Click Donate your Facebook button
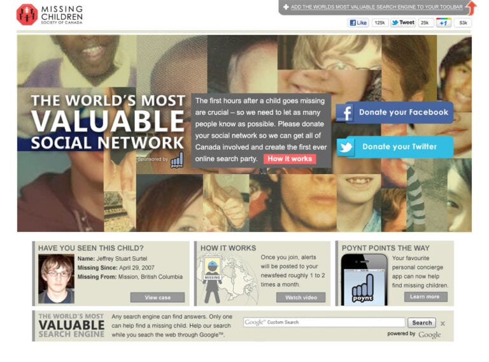This screenshot has width=489, height=362. 395,112
